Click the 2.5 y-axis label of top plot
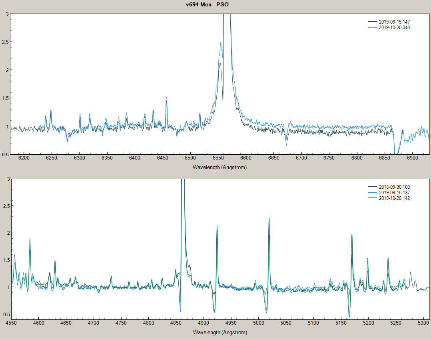Image resolution: width=431 pixels, height=339 pixels. [5, 42]
